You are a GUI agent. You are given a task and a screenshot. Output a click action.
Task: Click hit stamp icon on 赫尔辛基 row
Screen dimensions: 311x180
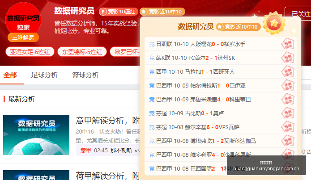point(288,127)
